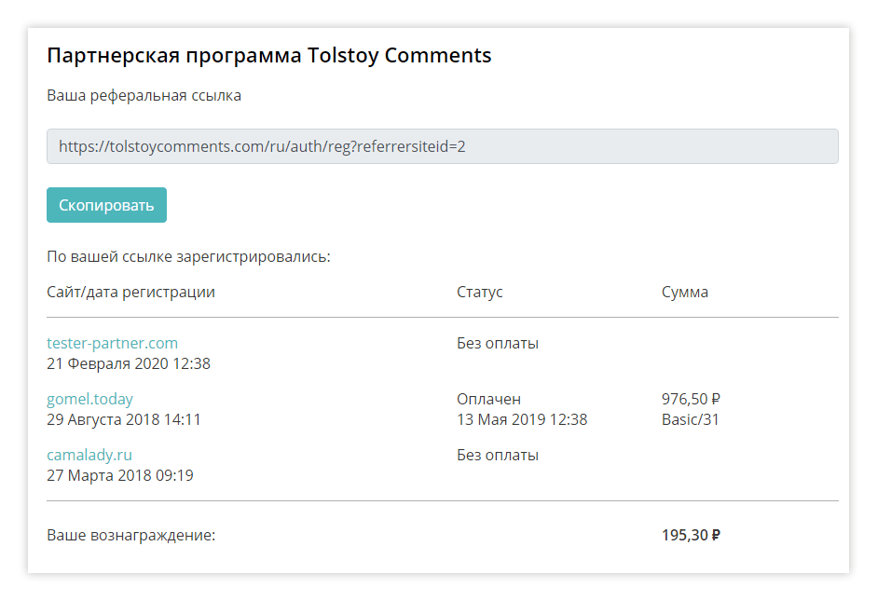Viewport: 877px width, 601px height.
Task: Click the page title Партнерская программа Tolstoy Comments
Action: click(x=269, y=55)
